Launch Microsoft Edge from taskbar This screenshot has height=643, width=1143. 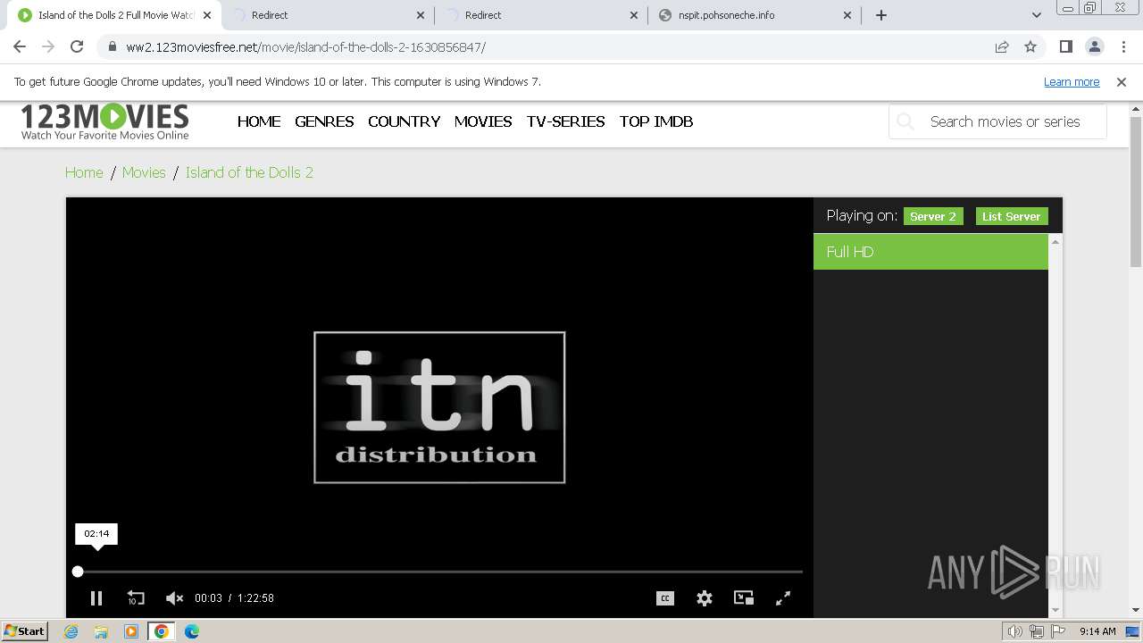pyautogui.click(x=192, y=631)
